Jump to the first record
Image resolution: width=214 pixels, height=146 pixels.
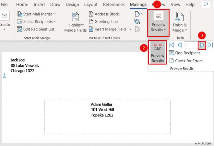(171, 45)
